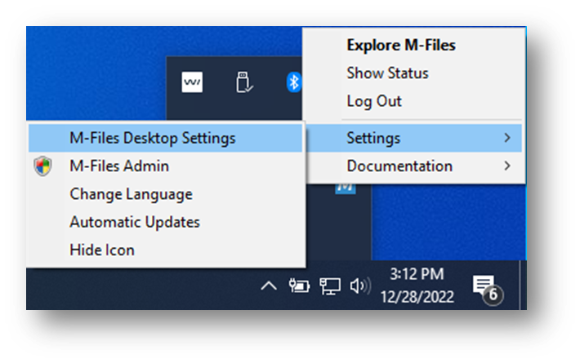Select Show Status in tray menu
The height and width of the screenshot is (363, 580).
pos(414,73)
